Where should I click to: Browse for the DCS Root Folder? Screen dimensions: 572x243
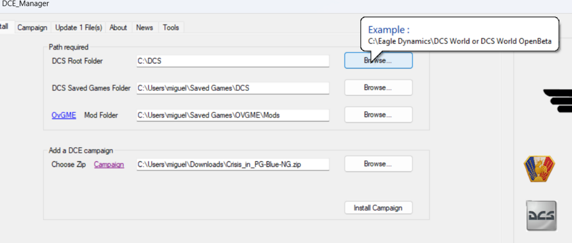(x=378, y=60)
